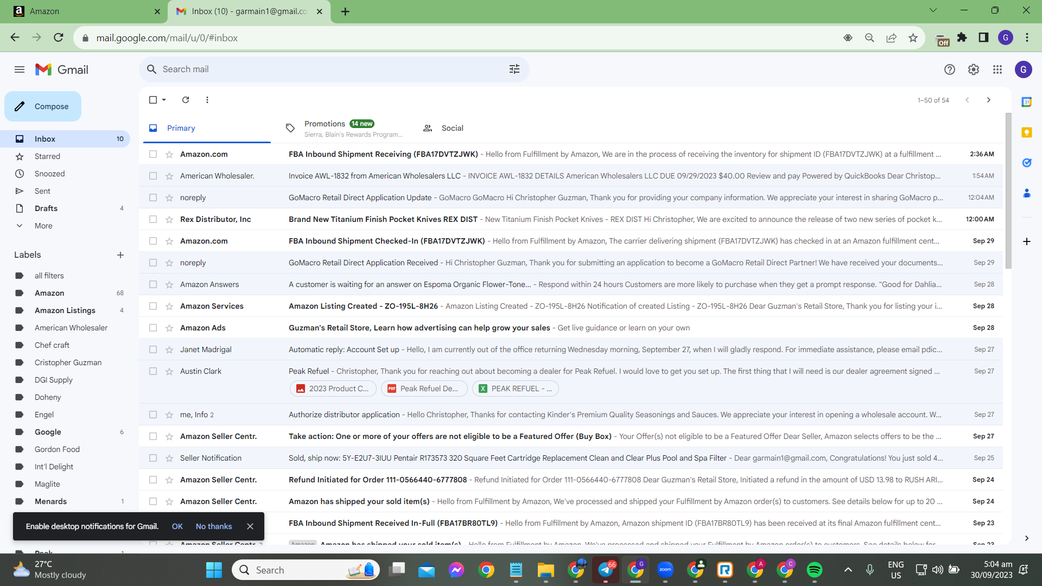Open the Chrome side panel icon
Screen dimensions: 1042x586
(983, 37)
